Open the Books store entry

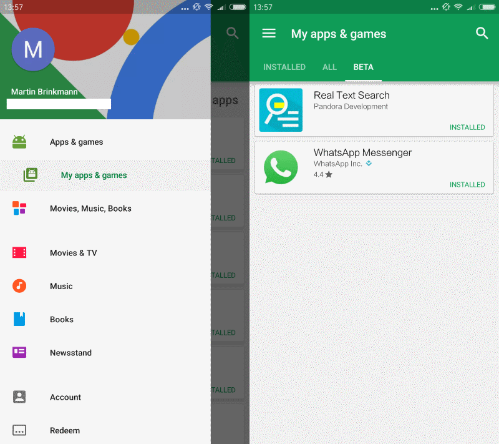(105, 319)
